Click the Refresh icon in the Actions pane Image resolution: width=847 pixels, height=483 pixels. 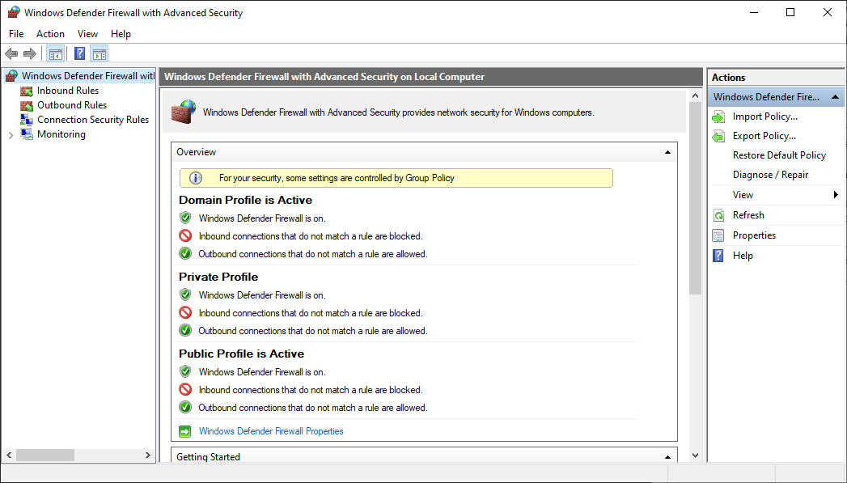click(x=718, y=215)
